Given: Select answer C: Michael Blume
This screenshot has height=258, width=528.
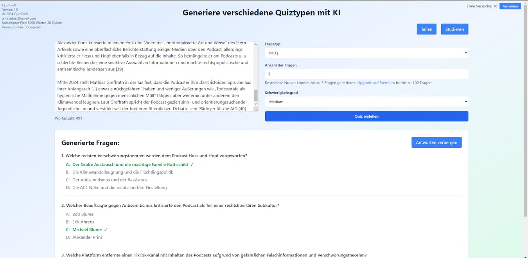Looking at the screenshot, I should (x=86, y=229).
